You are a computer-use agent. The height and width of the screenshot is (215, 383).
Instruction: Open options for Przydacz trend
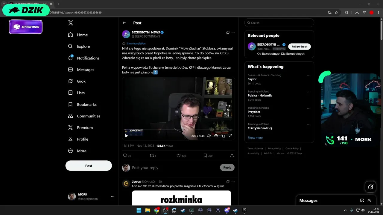click(309, 108)
